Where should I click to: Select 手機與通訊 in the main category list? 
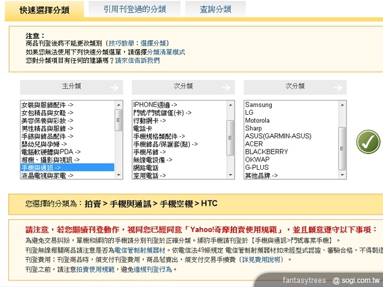[x=47, y=168]
